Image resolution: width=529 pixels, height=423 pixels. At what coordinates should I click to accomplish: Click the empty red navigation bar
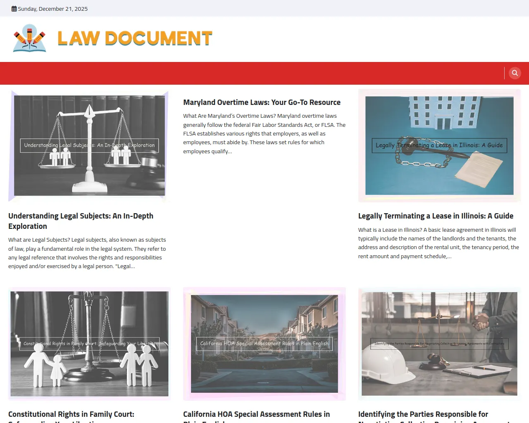pyautogui.click(x=248, y=73)
